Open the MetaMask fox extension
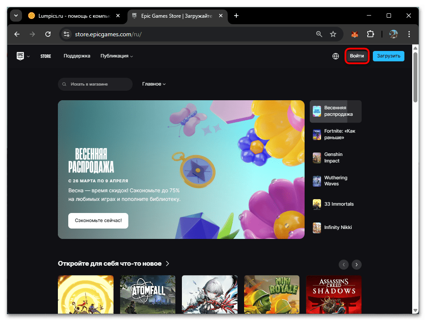 click(355, 34)
